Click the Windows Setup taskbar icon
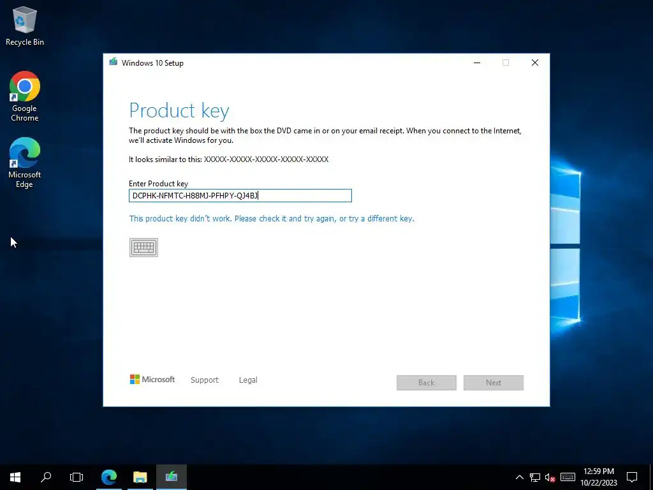Screen dimensions: 653x490 point(171,477)
